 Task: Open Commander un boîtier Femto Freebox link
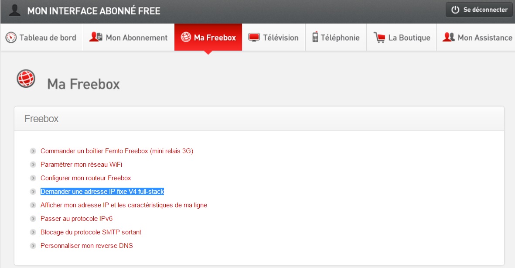(x=116, y=151)
